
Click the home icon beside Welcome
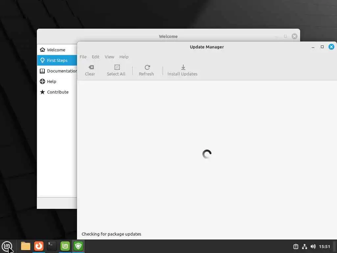tap(42, 50)
